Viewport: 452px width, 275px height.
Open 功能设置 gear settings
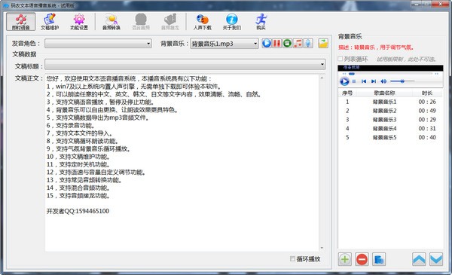click(78, 22)
